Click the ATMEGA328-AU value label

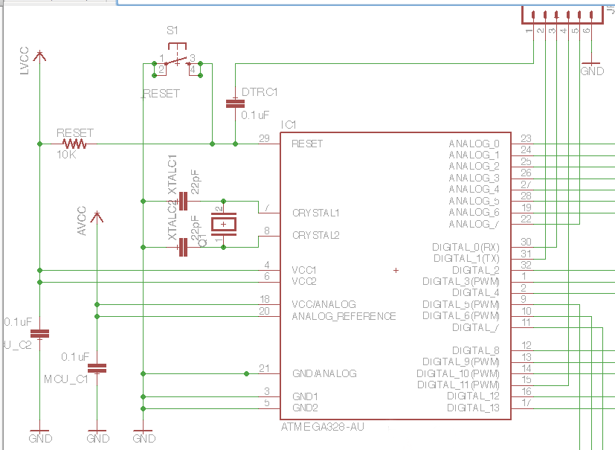[323, 427]
